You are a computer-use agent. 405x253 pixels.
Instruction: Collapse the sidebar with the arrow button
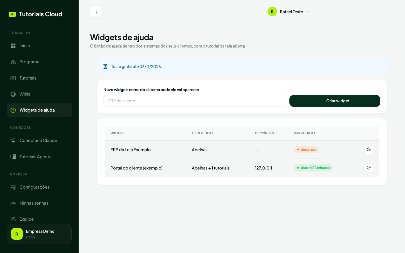96,12
